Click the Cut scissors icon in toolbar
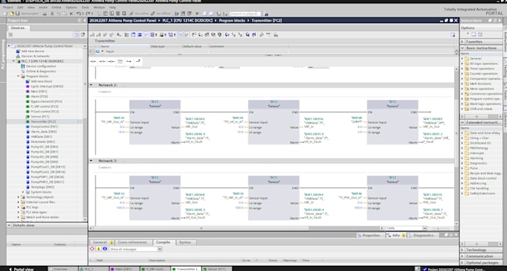This screenshot has height=271, width=507. pos(51,13)
